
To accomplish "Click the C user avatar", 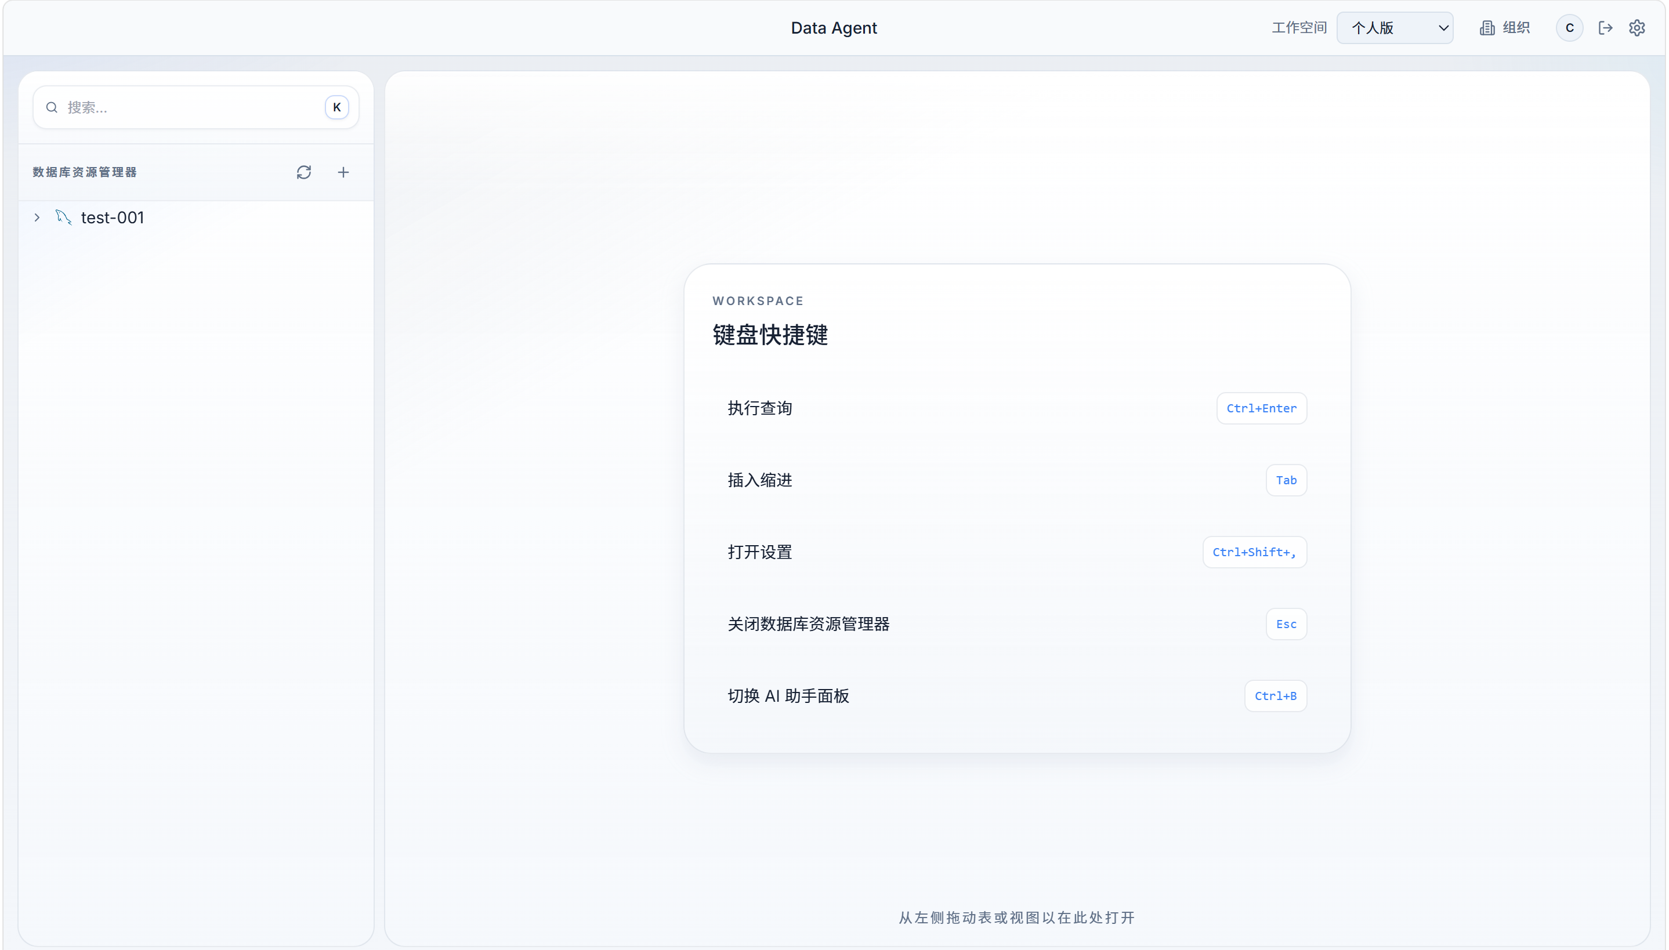I will tap(1569, 27).
